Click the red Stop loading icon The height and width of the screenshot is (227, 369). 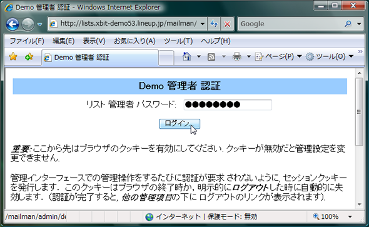227,24
